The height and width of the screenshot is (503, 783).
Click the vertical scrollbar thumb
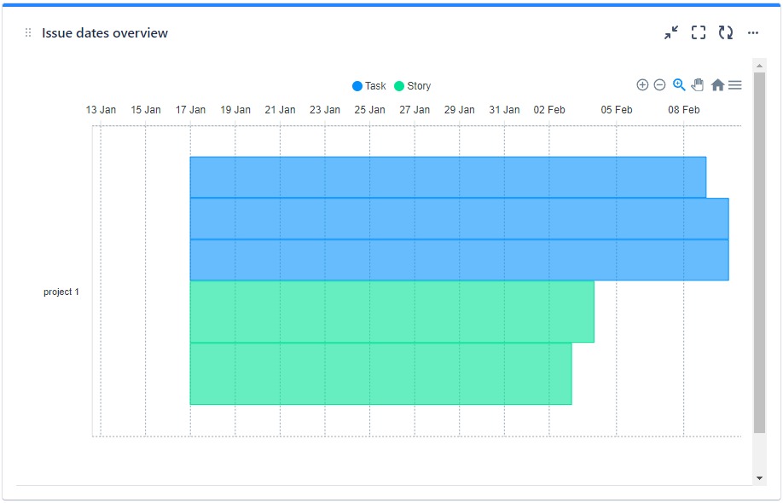(x=759, y=253)
